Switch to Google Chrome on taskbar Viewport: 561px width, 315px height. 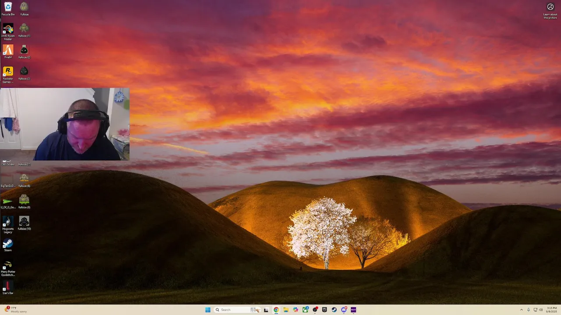[276, 310]
